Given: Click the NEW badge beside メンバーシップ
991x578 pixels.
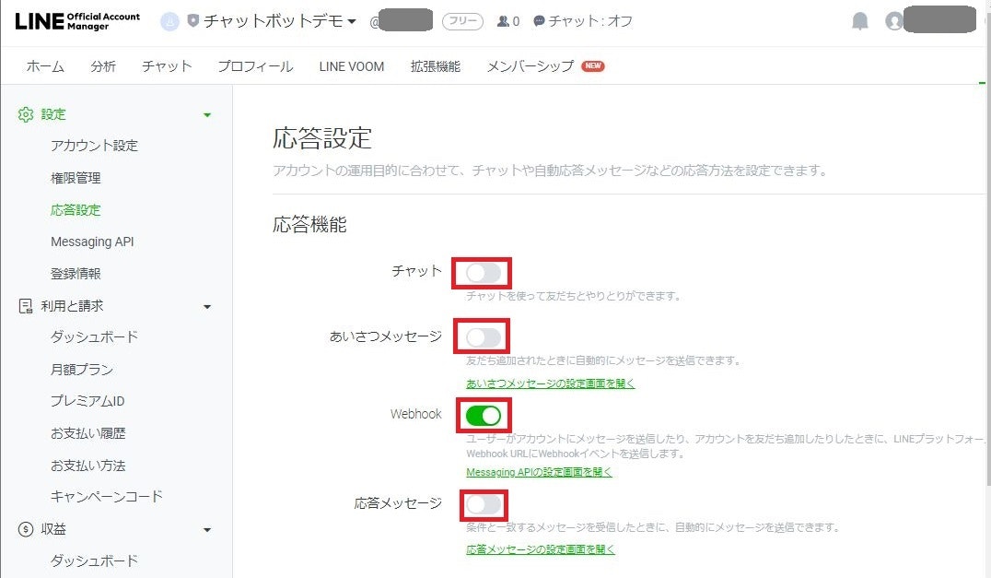Looking at the screenshot, I should coord(593,65).
